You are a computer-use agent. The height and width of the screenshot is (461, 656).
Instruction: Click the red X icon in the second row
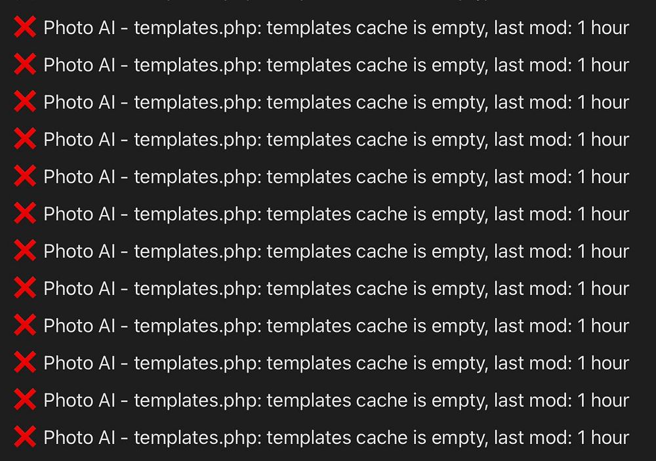click(24, 65)
